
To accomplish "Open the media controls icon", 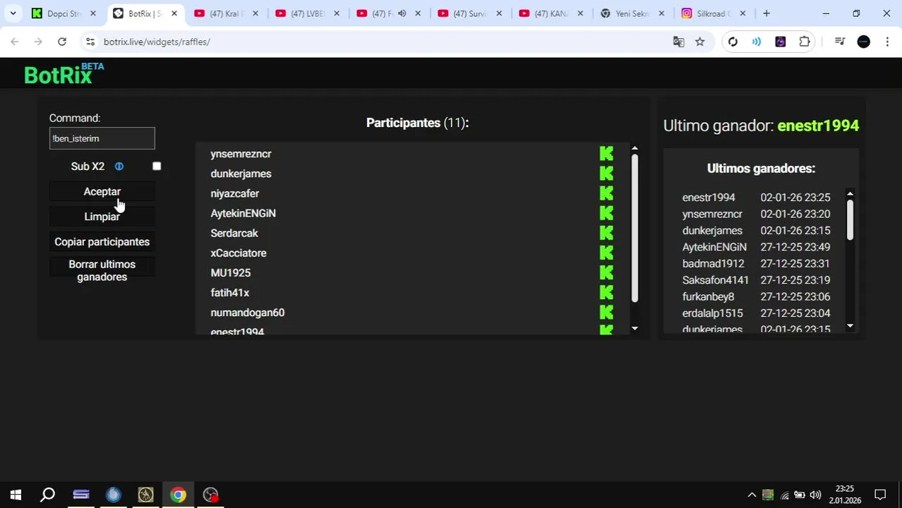I will tap(839, 42).
